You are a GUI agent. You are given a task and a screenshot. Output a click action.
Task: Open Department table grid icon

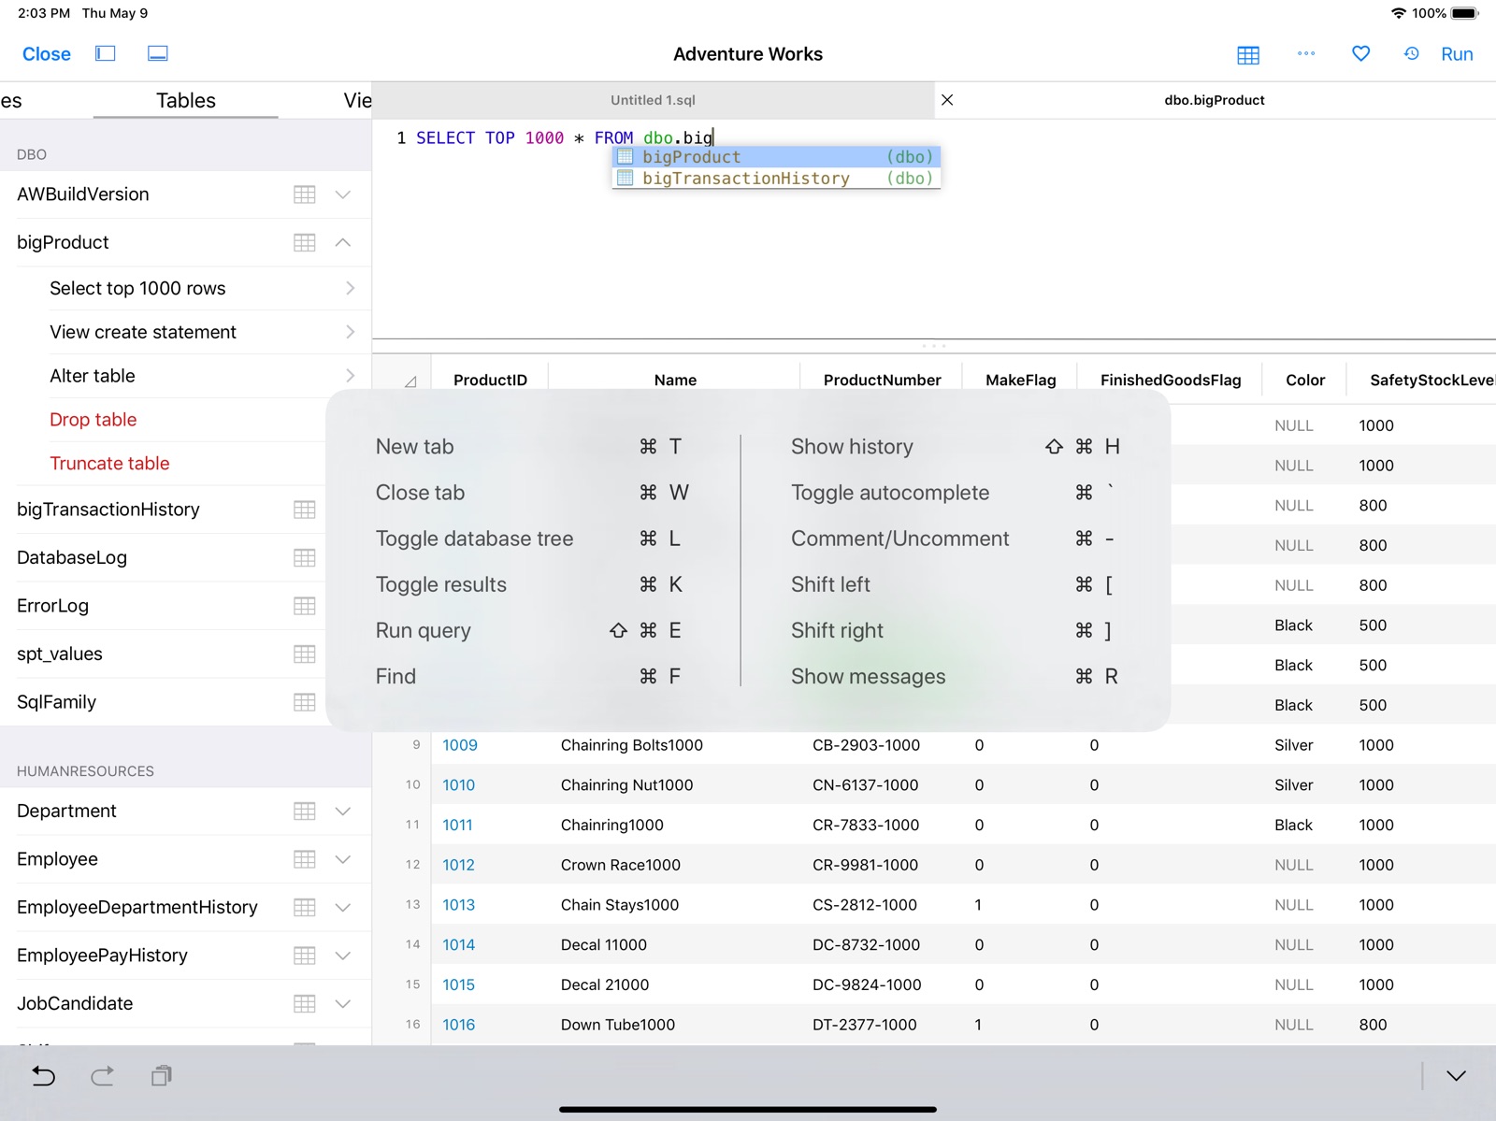click(305, 812)
